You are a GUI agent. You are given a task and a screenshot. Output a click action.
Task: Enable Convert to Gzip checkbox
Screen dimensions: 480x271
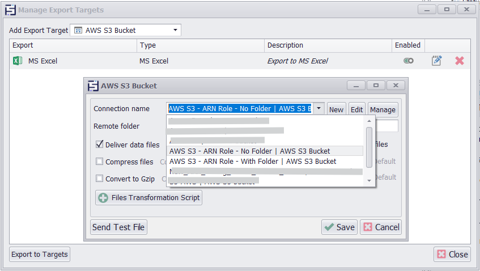pos(100,178)
